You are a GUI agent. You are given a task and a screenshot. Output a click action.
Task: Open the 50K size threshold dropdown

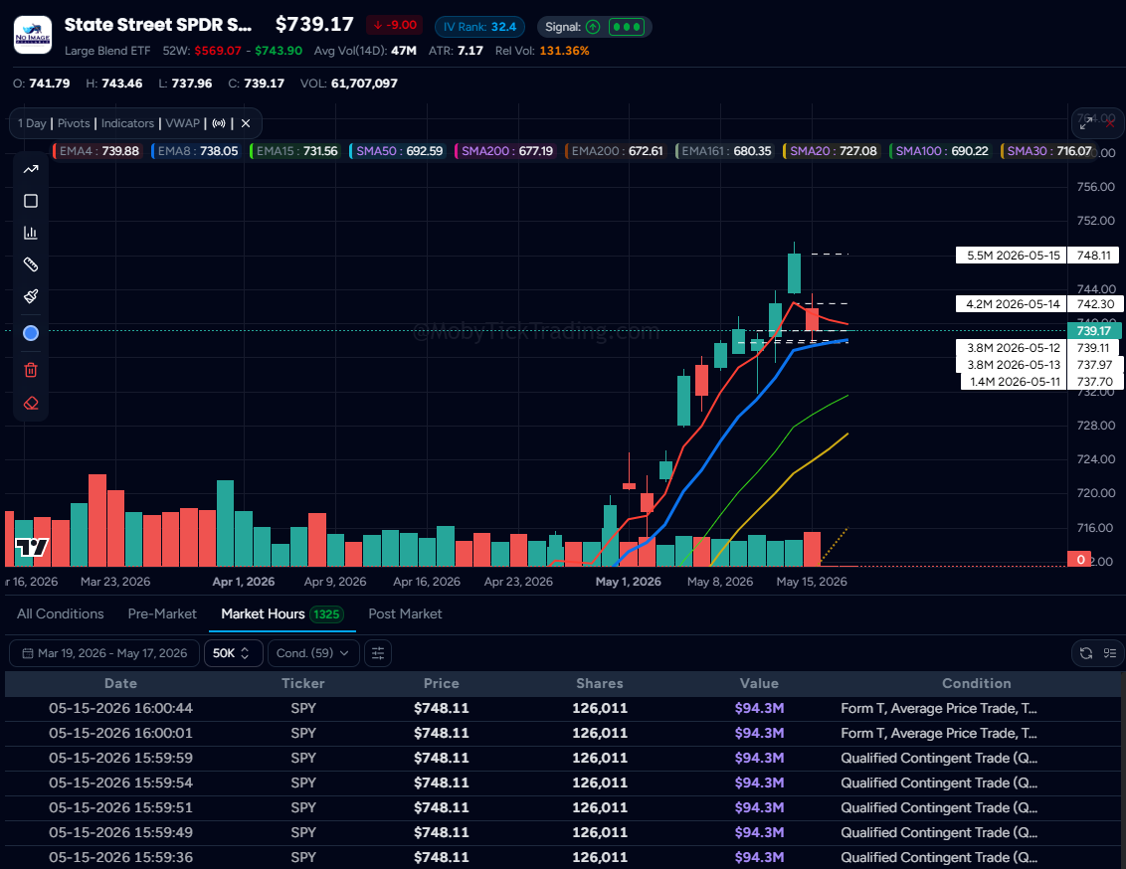point(233,653)
